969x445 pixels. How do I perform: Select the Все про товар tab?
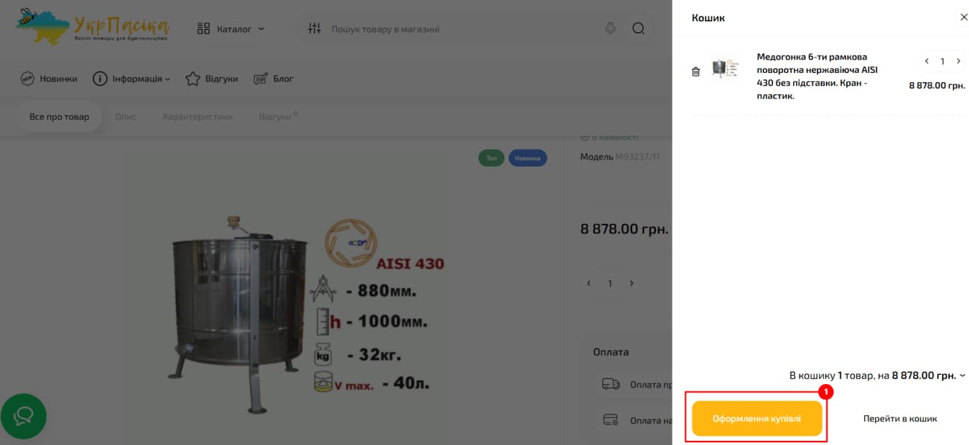point(60,116)
